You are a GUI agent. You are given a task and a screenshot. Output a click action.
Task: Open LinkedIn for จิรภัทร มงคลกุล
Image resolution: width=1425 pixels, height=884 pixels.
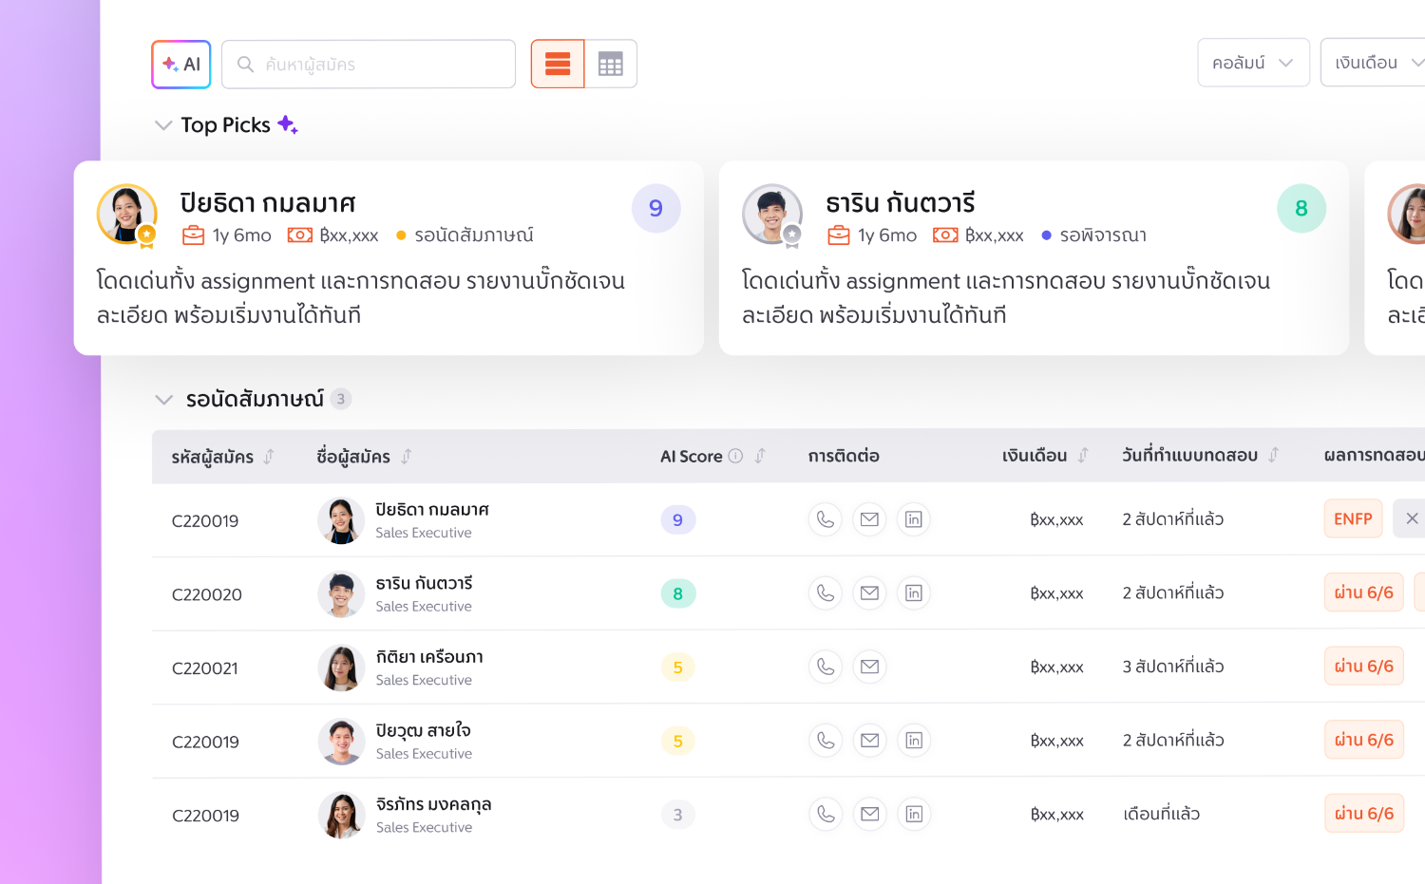[914, 814]
